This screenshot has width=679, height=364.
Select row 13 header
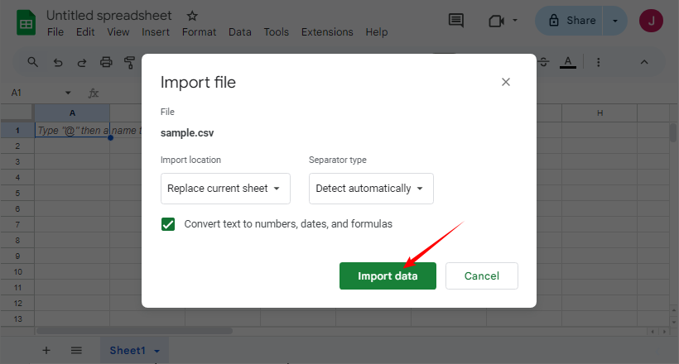pos(17,319)
